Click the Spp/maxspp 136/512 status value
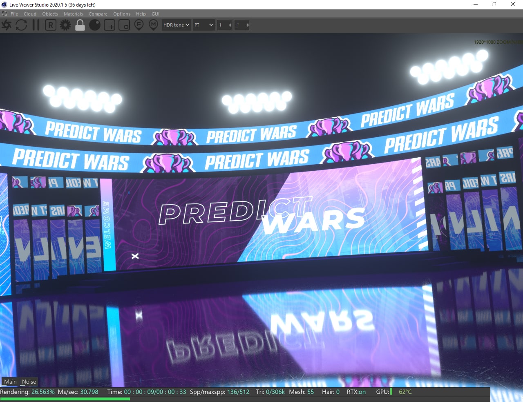This screenshot has height=402, width=523. coord(219,392)
